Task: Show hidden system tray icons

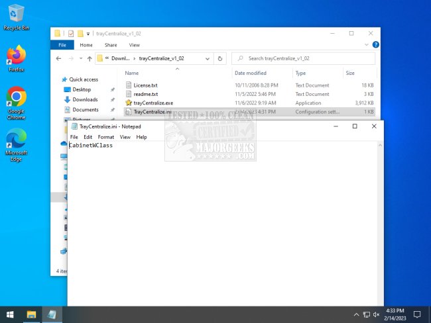Action: point(355,314)
